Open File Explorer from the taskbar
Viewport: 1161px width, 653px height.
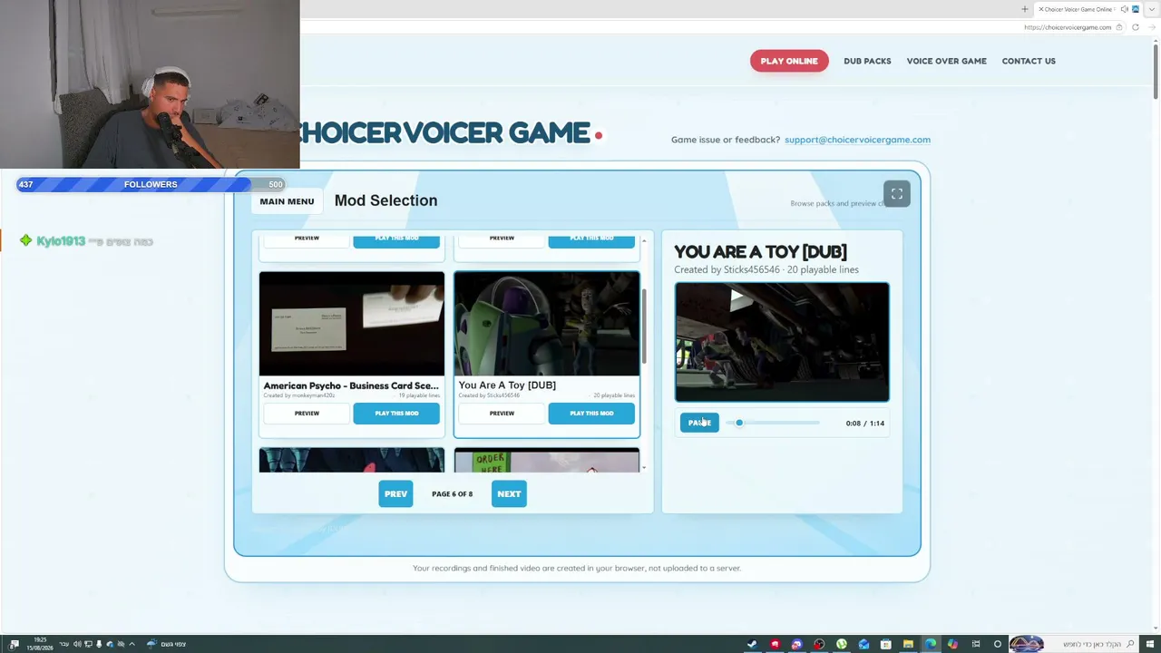[908, 644]
